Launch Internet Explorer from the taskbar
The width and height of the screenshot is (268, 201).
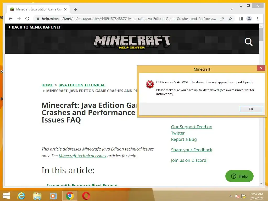click(x=21, y=196)
